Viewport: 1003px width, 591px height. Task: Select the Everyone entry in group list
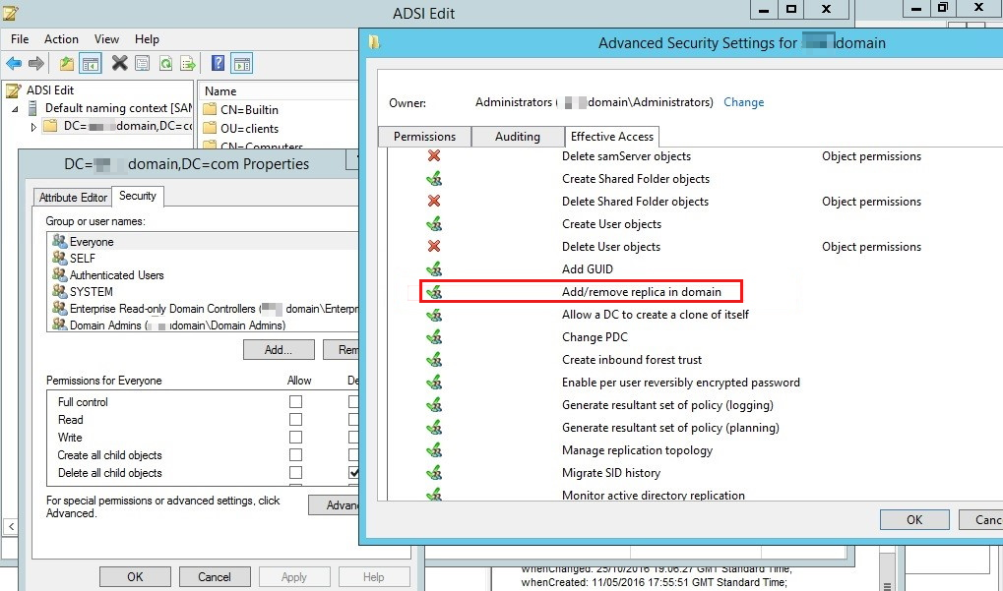204,242
